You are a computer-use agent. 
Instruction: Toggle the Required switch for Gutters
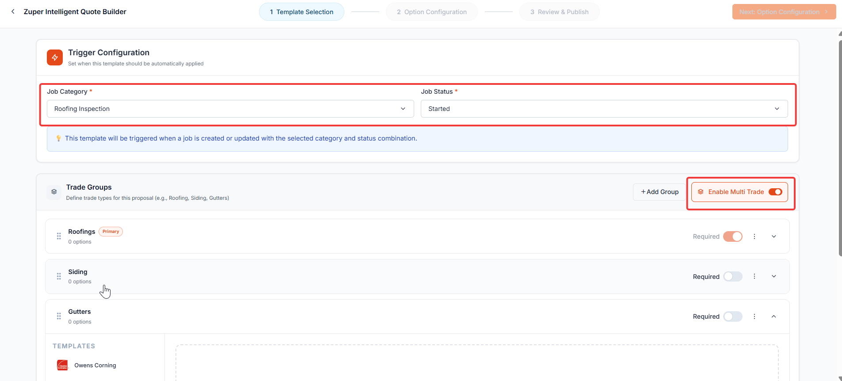click(733, 316)
